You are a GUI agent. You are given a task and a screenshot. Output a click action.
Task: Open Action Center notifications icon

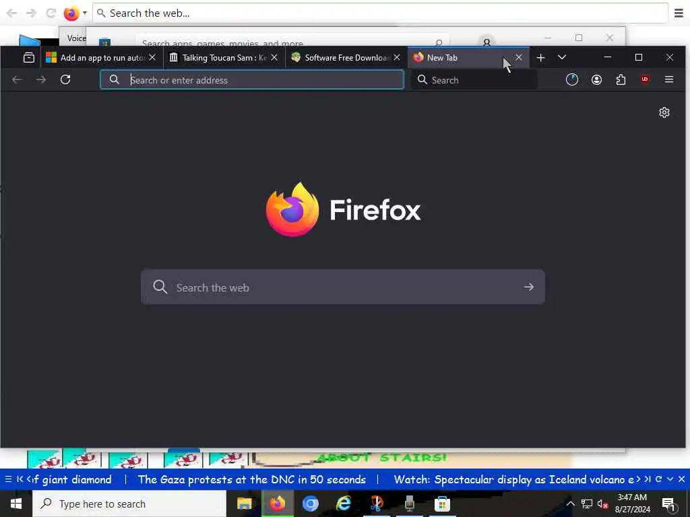click(x=668, y=504)
